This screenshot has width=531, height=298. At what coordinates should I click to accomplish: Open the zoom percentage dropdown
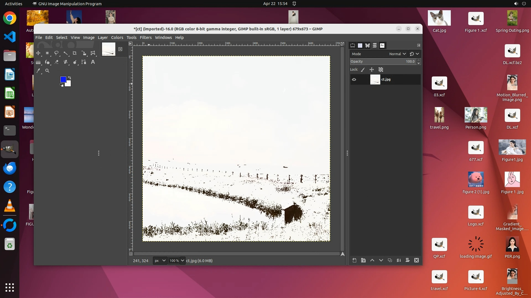(182, 260)
